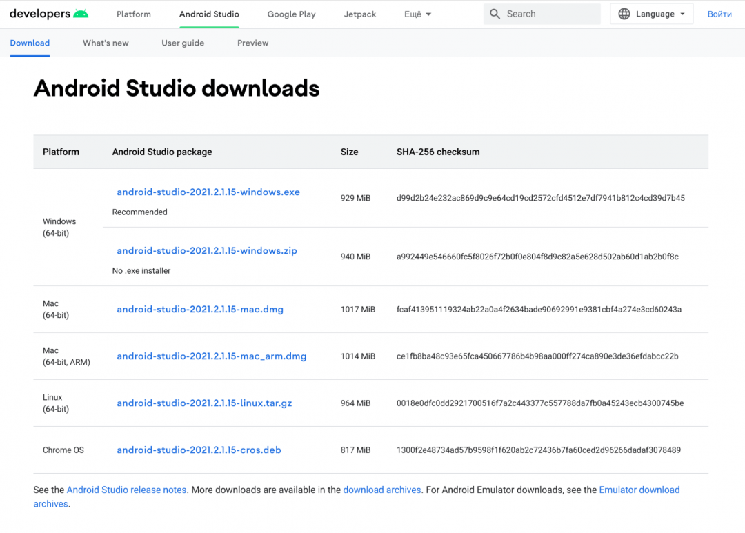Download the cros.deb package
Viewport: 745px width, 533px height.
click(199, 450)
